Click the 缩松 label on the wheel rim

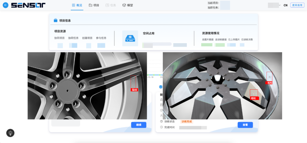click(x=269, y=83)
